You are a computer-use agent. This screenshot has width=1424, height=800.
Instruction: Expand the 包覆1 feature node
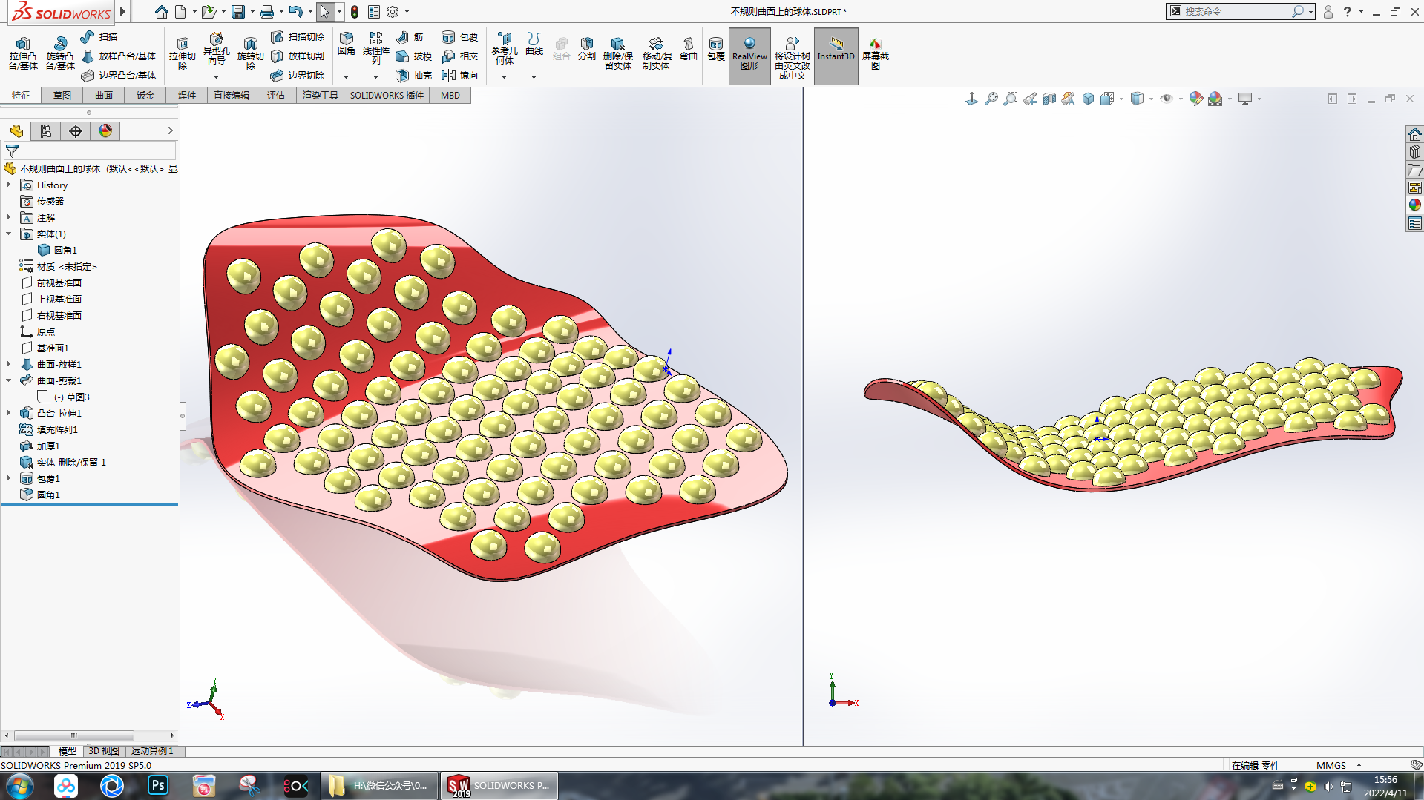click(x=9, y=478)
